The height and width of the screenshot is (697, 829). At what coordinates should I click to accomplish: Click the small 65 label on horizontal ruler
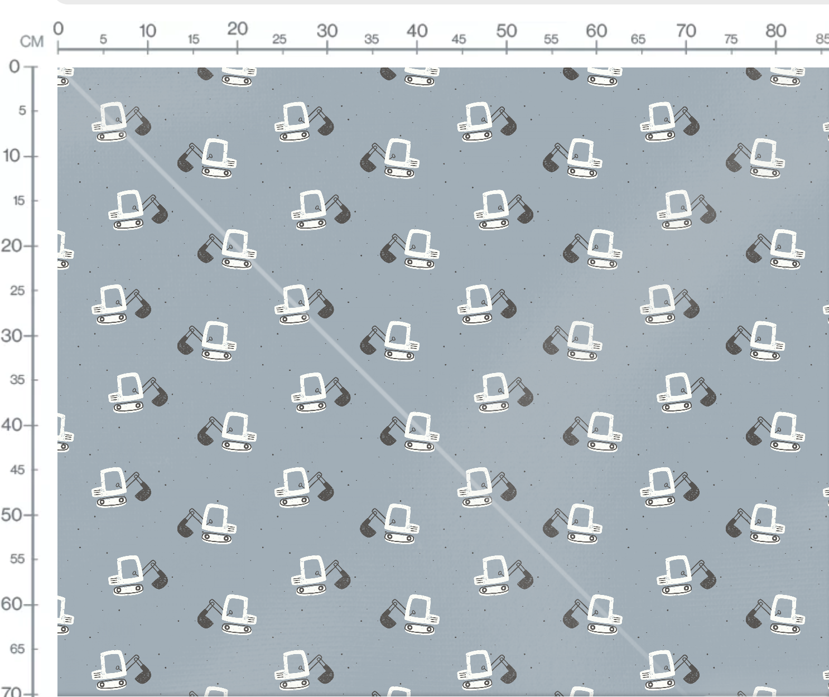(x=638, y=39)
